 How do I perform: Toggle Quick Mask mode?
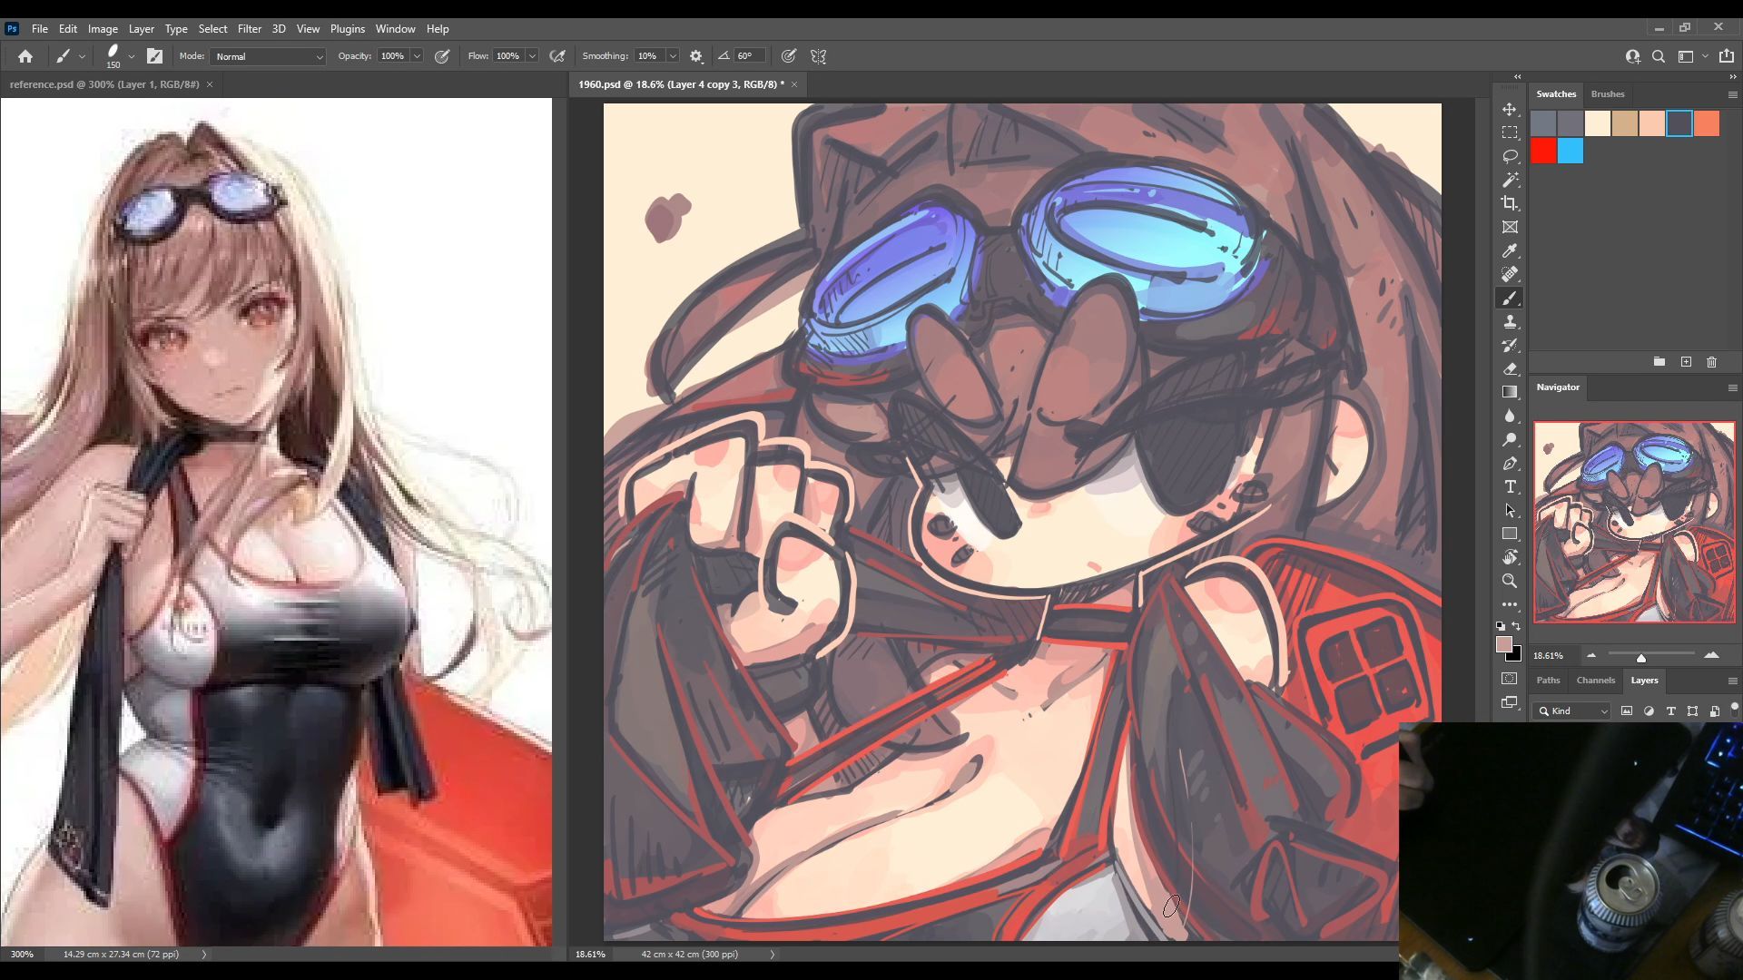pos(1510,679)
